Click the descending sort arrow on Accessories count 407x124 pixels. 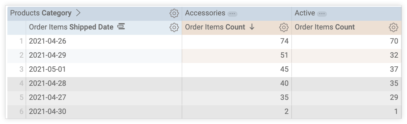point(252,27)
